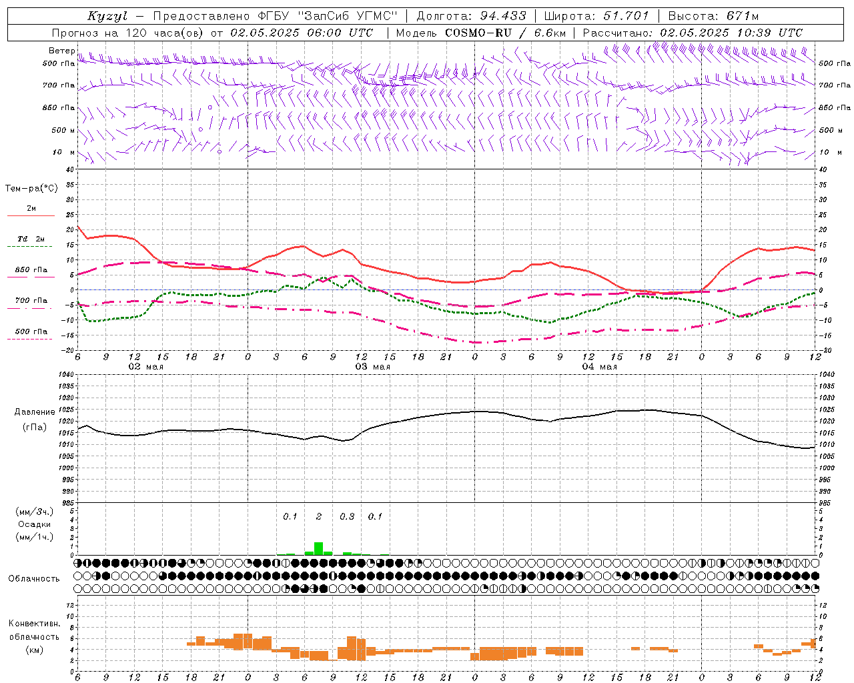Select the 700 гПа entry in the temperature legend

click(x=31, y=300)
